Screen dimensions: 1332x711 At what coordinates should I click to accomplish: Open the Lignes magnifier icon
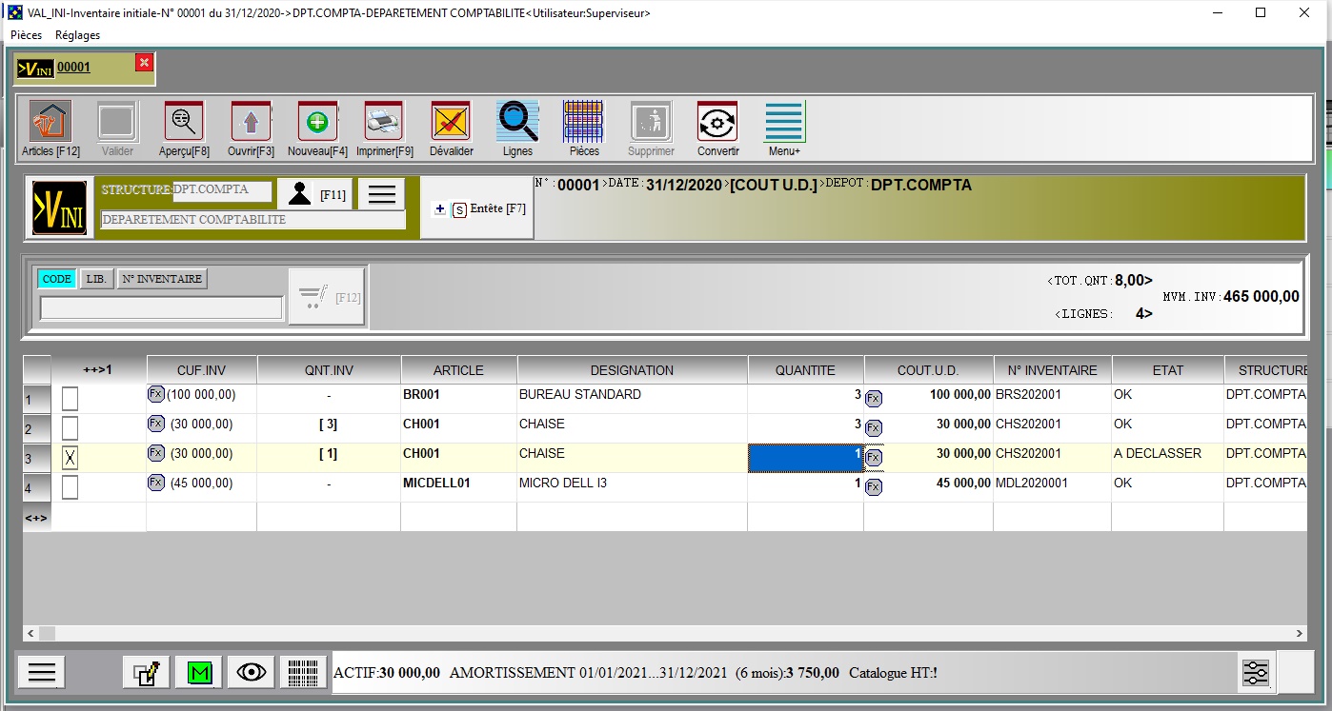[x=517, y=122]
